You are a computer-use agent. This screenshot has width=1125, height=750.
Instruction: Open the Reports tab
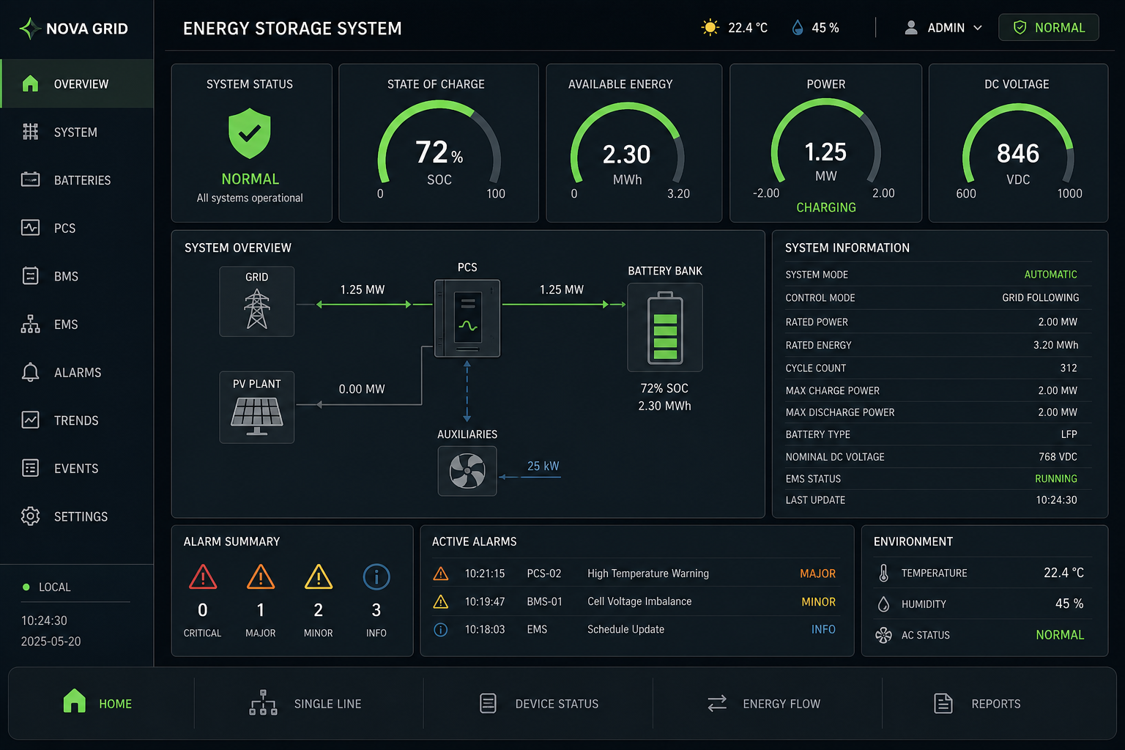(x=996, y=703)
